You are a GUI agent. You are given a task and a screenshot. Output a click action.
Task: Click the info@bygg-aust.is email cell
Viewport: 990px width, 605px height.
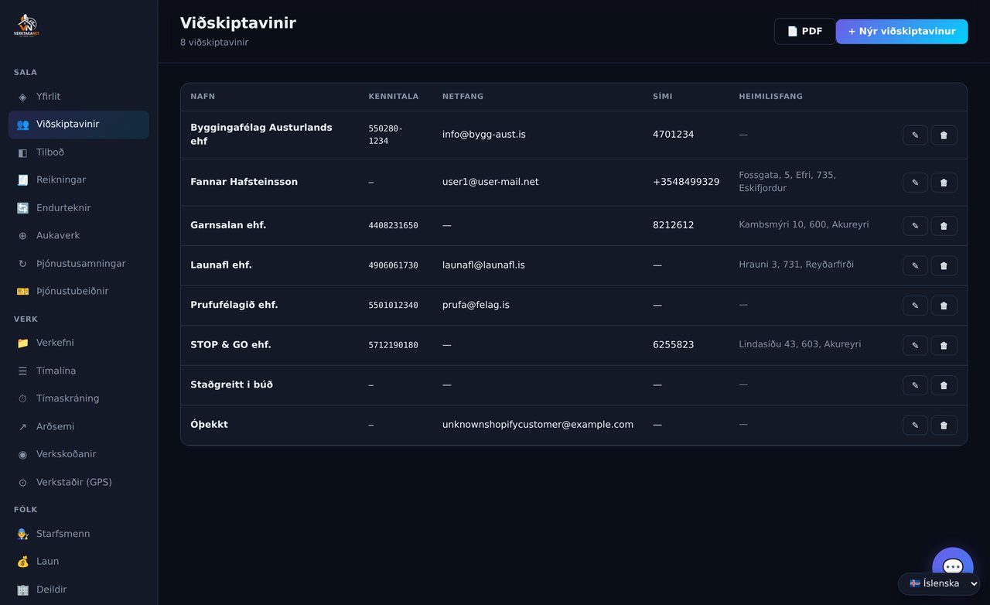tap(484, 135)
